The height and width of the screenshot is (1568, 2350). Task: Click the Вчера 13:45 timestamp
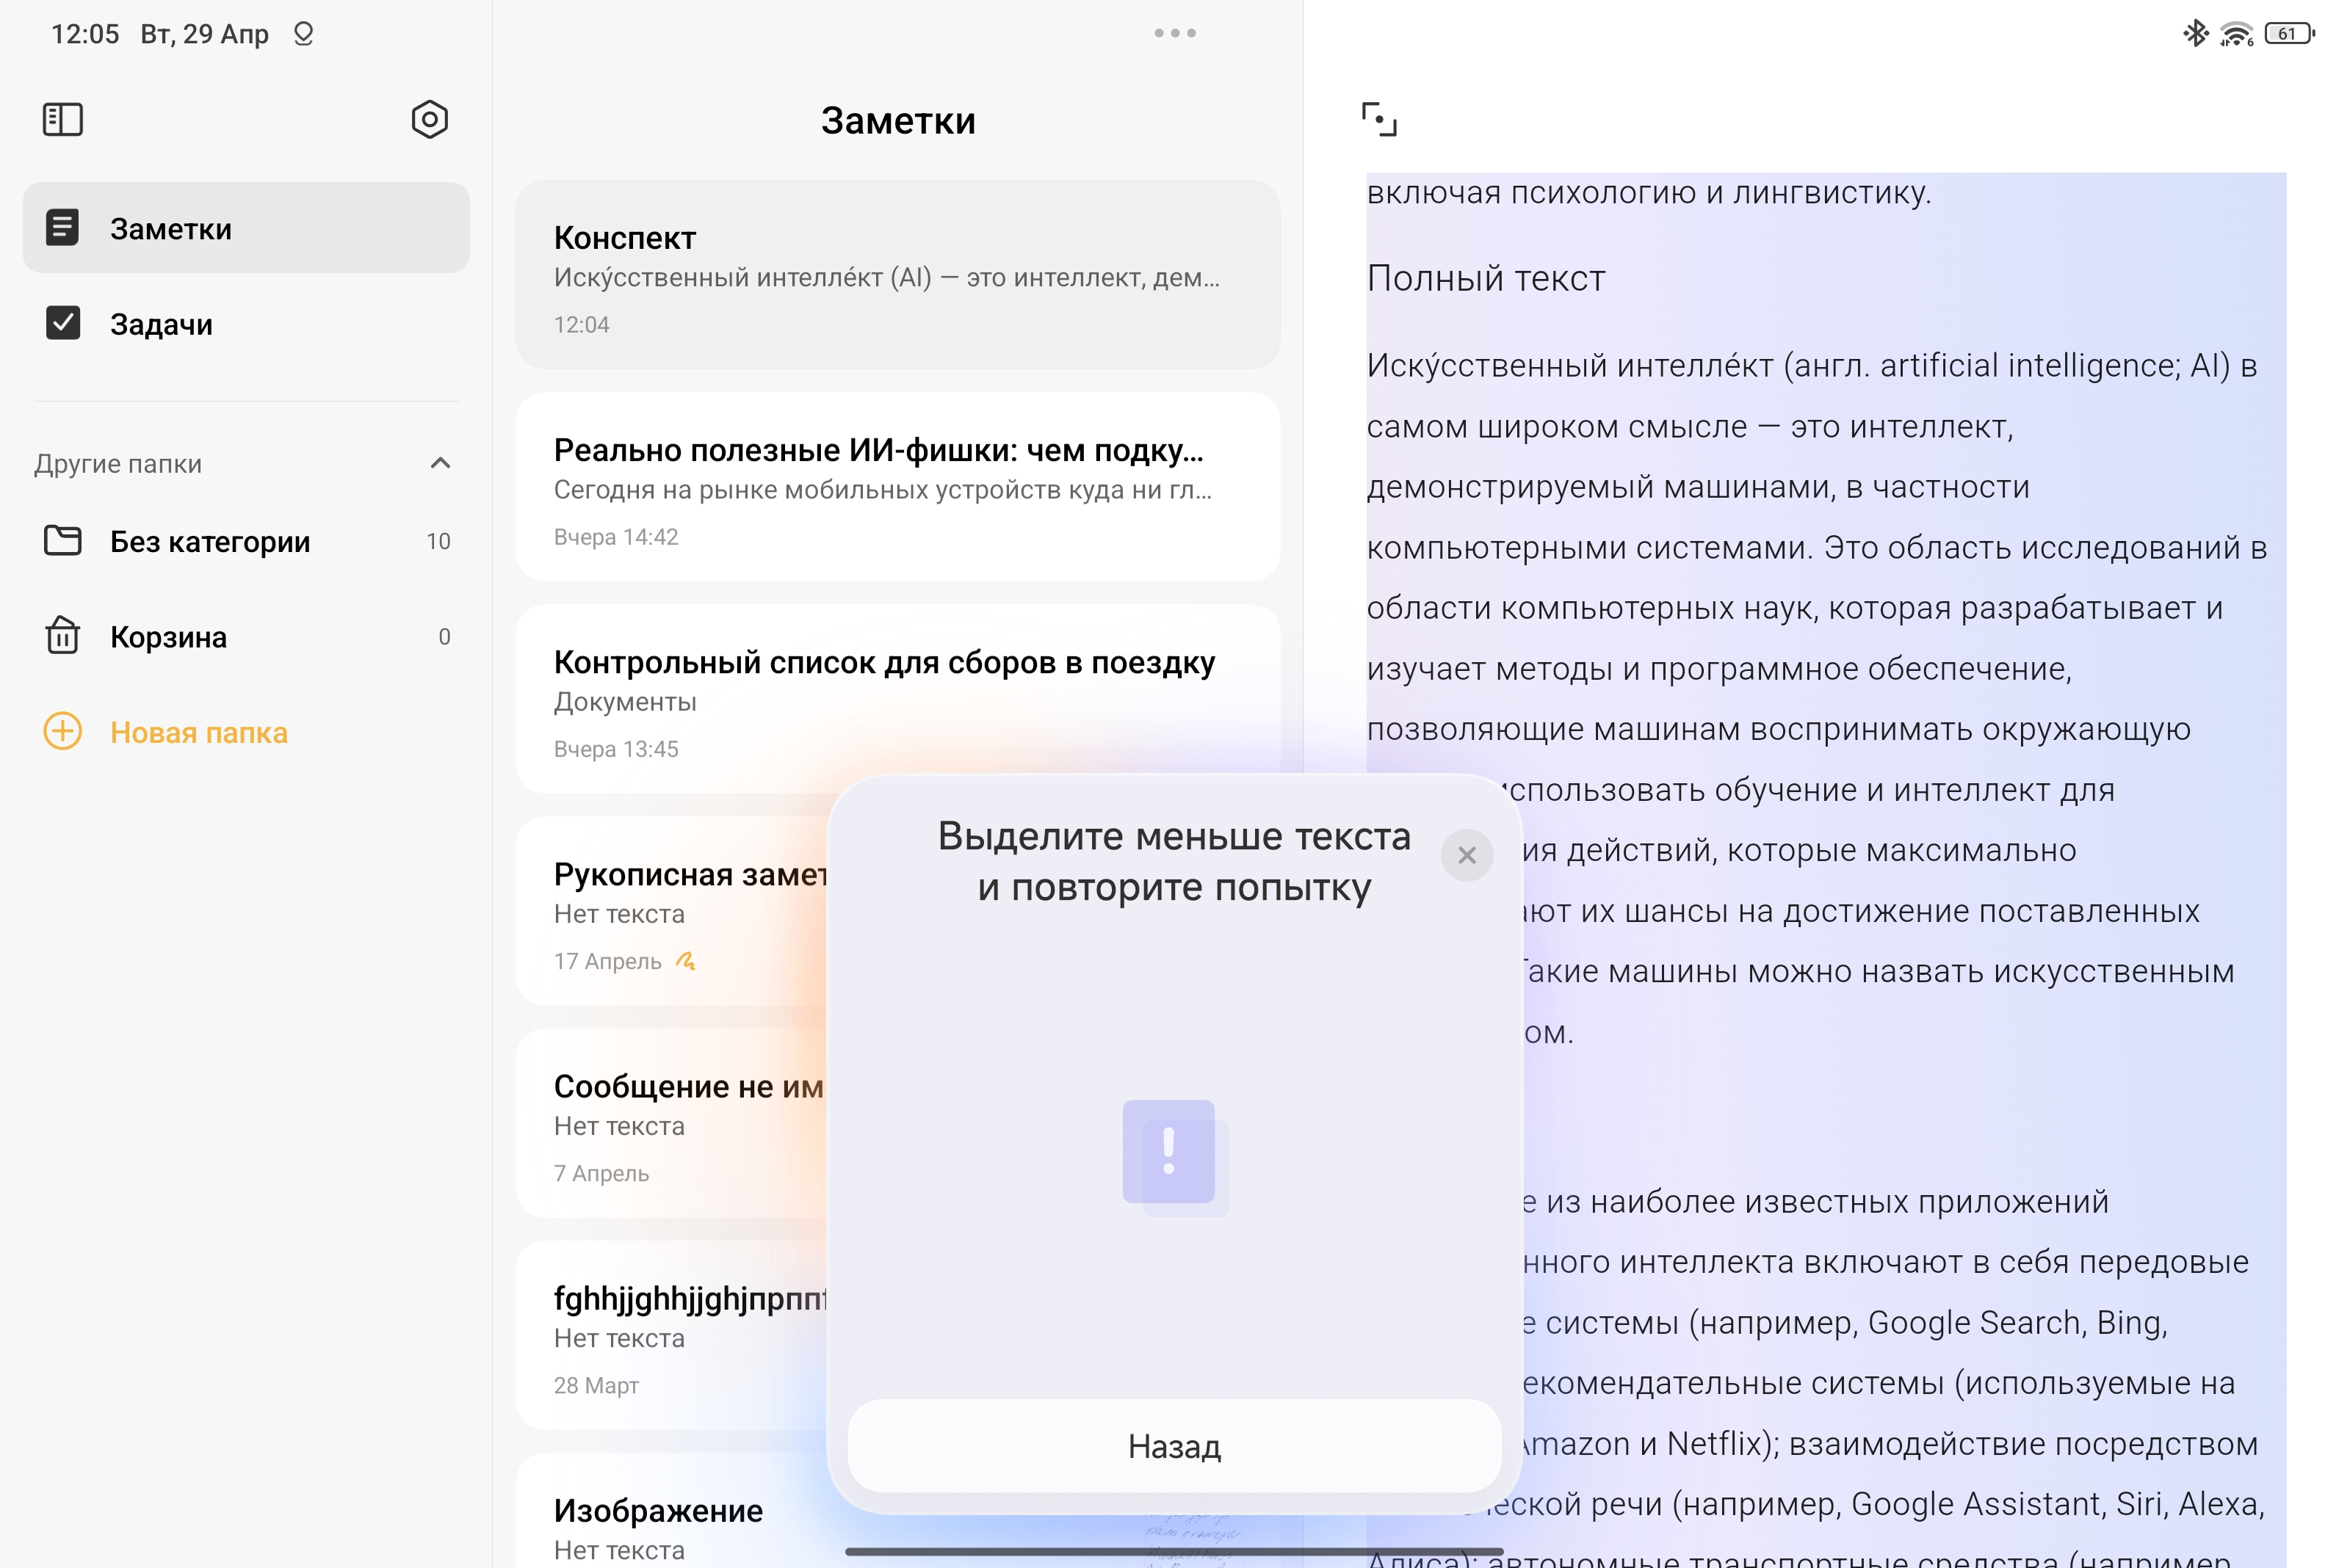click(x=616, y=749)
